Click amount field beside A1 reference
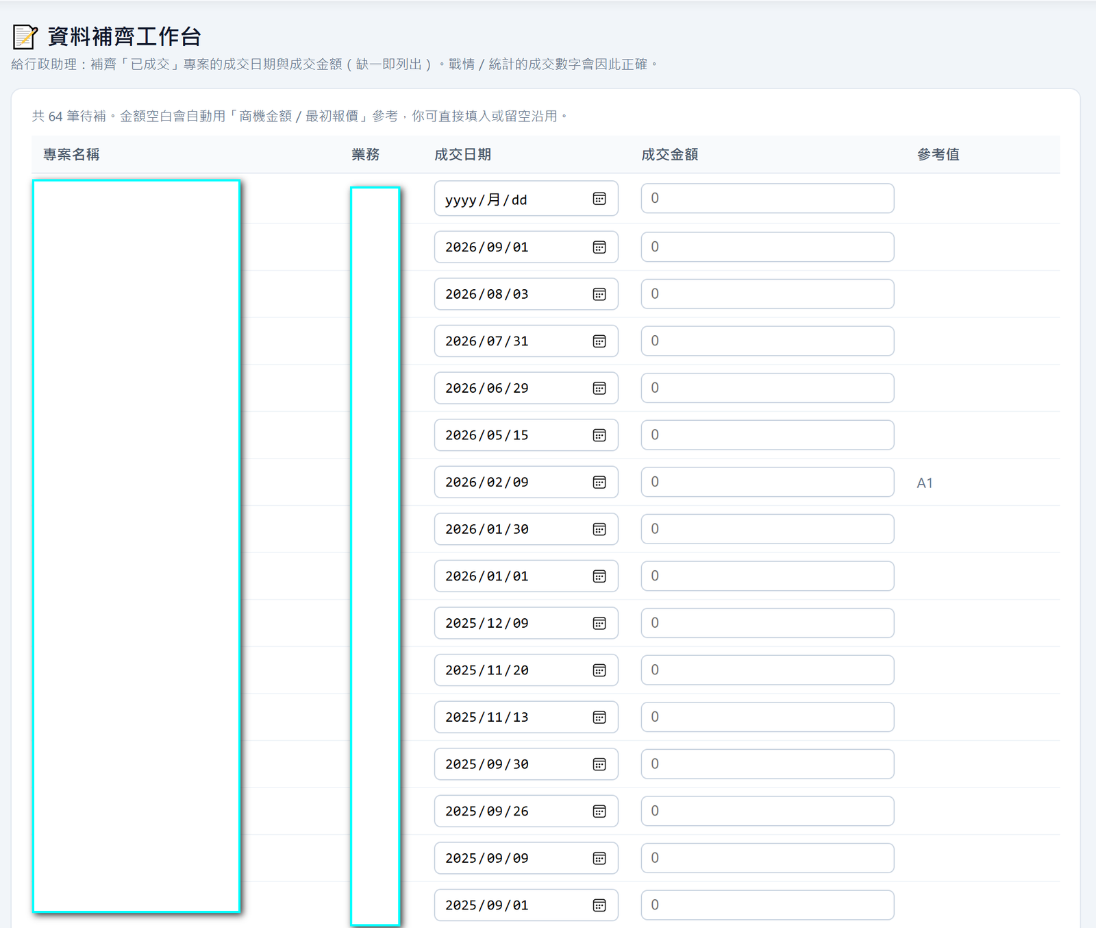 [767, 482]
